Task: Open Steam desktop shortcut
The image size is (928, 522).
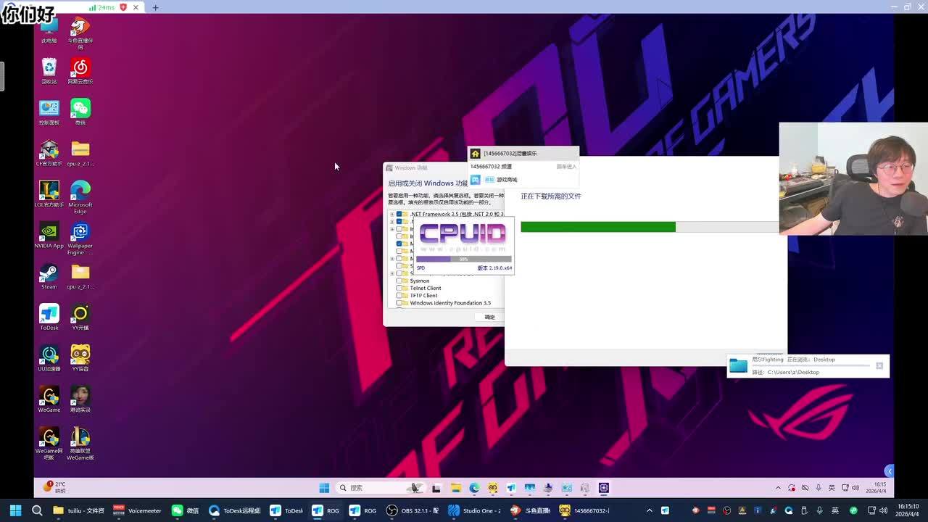Action: tap(49, 276)
